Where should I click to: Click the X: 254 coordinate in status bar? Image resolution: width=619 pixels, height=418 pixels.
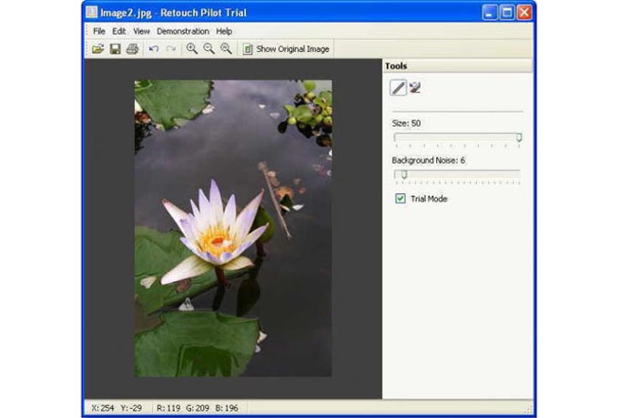103,408
